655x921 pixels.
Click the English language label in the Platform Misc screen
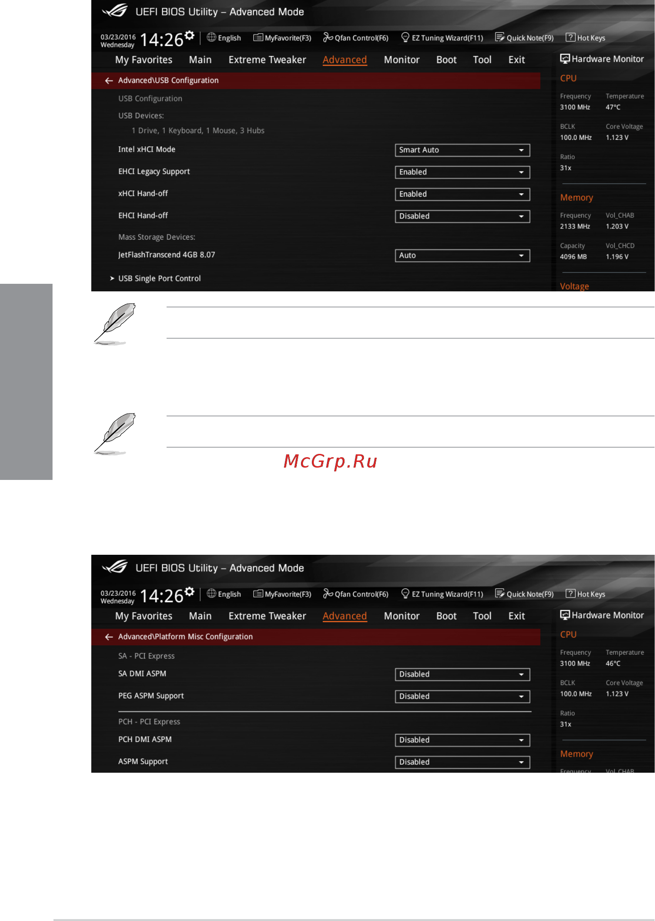pyautogui.click(x=230, y=594)
